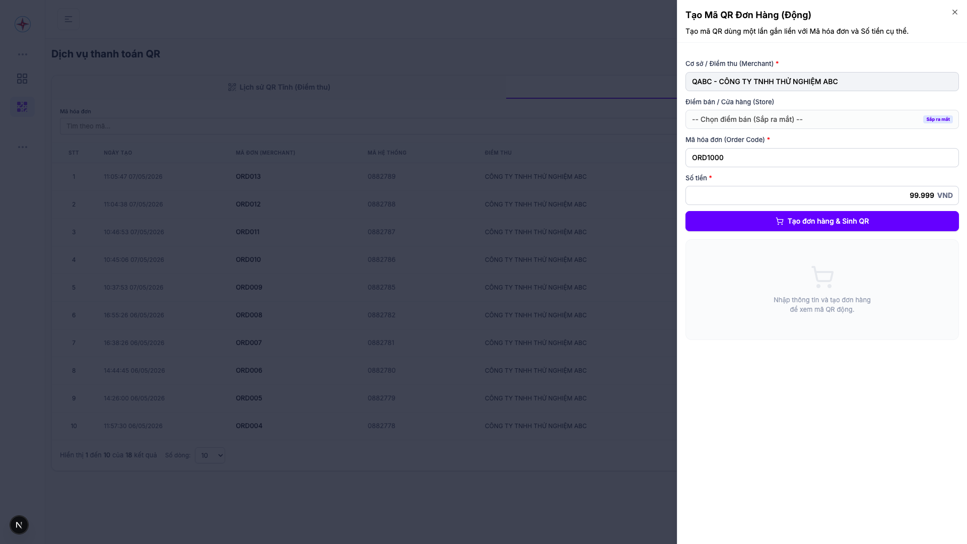Click system code 0882782

(x=381, y=315)
